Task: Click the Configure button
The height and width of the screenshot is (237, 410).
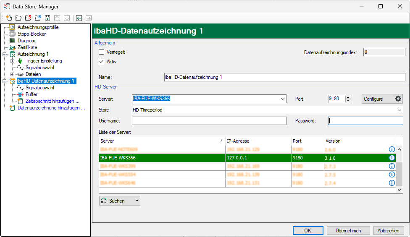Action: (382, 99)
